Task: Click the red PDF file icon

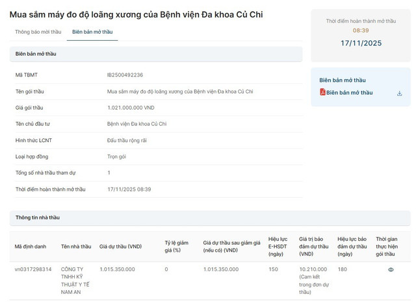Action: click(x=322, y=93)
